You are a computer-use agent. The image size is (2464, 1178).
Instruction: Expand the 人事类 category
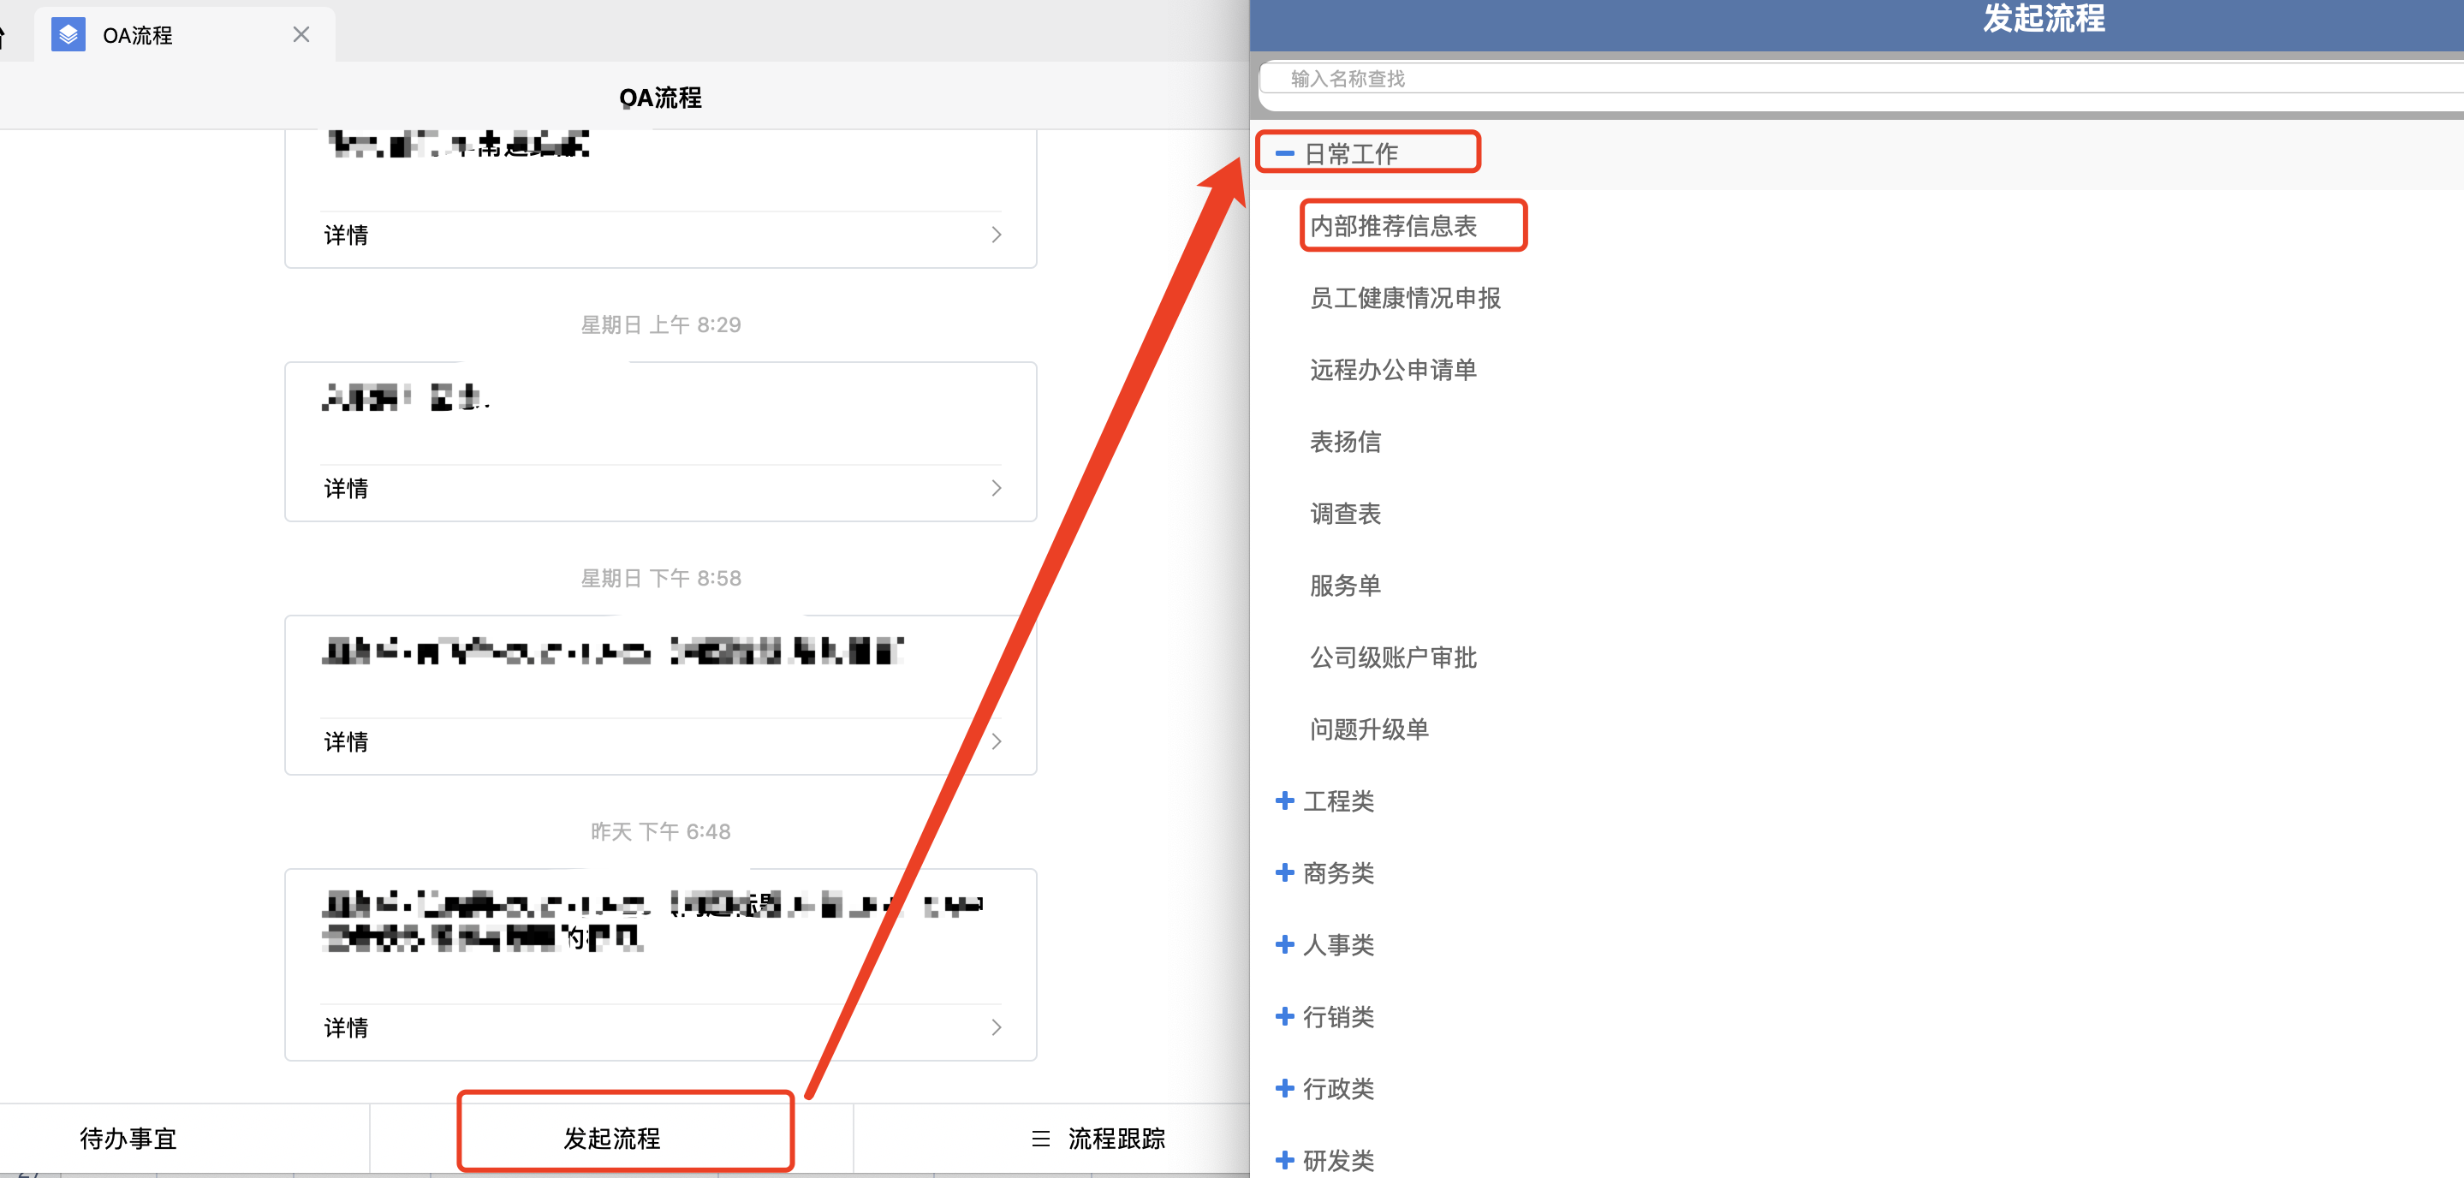(x=1284, y=943)
